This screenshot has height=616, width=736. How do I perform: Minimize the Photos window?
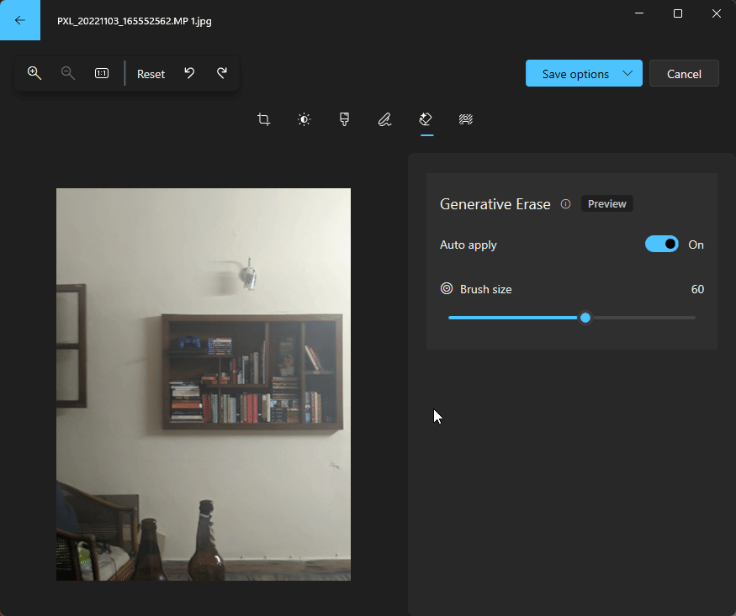tap(639, 13)
